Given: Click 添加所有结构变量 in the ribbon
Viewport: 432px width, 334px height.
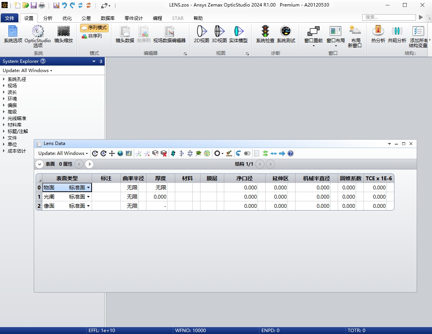Looking at the screenshot, I should pyautogui.click(x=418, y=36).
